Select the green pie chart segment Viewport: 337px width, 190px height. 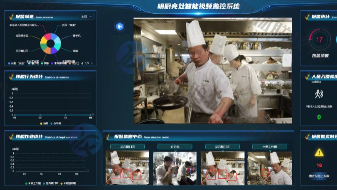pyautogui.click(x=43, y=47)
